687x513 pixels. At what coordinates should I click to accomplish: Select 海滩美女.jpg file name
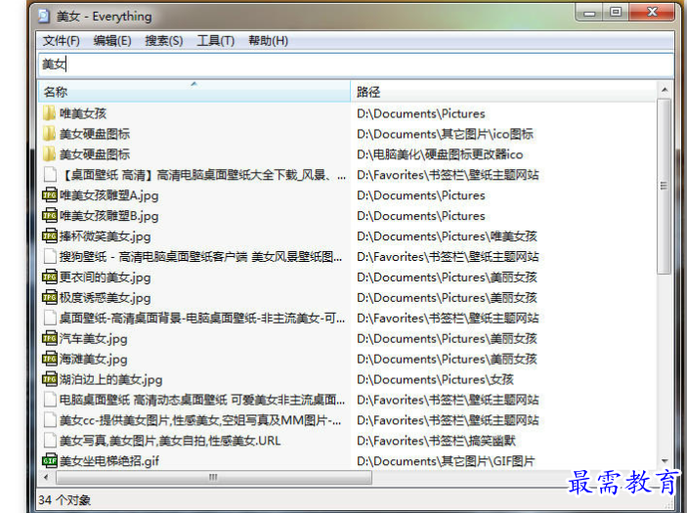[93, 360]
